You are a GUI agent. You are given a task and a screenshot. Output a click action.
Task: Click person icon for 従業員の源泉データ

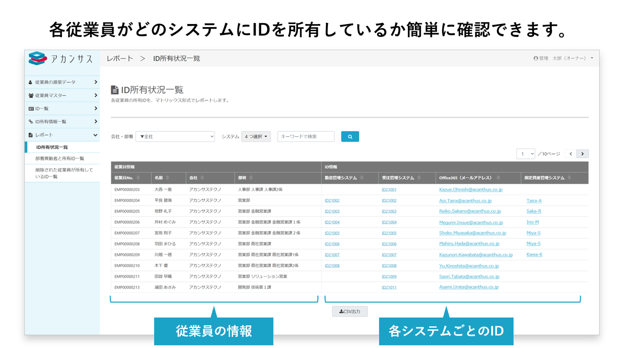click(x=31, y=82)
